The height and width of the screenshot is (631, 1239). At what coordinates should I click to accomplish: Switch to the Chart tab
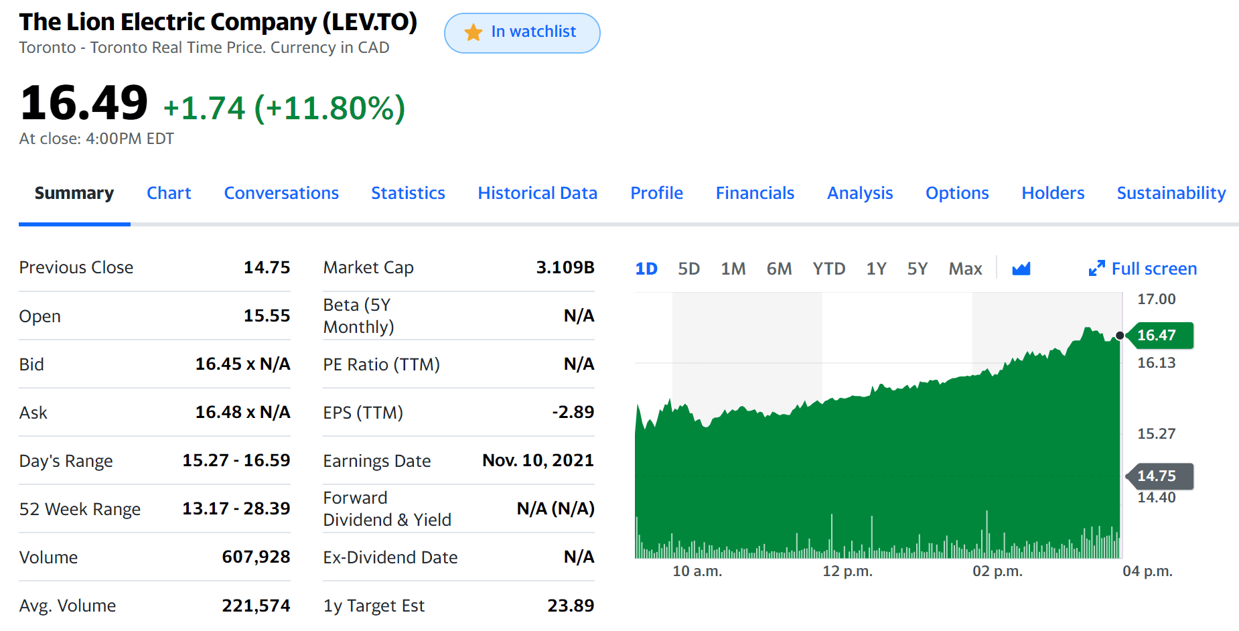click(x=169, y=193)
